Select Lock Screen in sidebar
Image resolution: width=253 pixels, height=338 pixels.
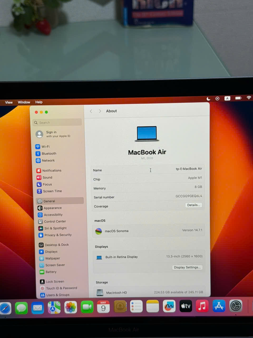tap(52, 281)
